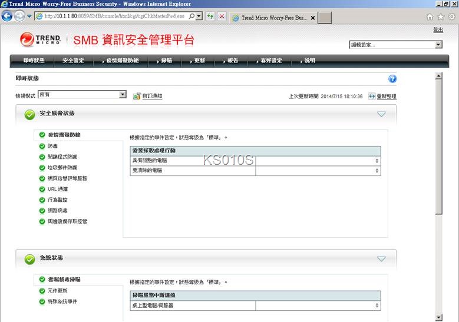459x322 pixels.
Task: Select 元件更新 under system status
Action: [x=57, y=291]
